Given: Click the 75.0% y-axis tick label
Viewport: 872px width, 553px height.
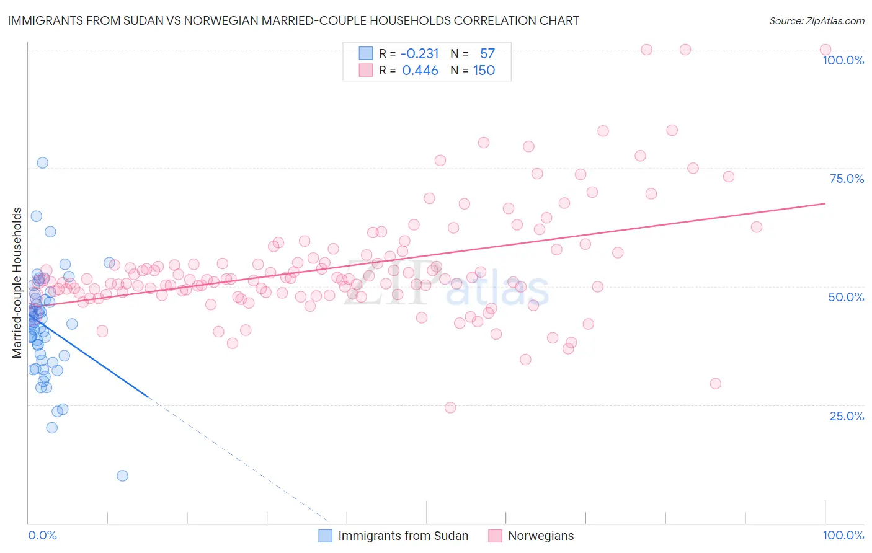Looking at the screenshot, I should [847, 179].
